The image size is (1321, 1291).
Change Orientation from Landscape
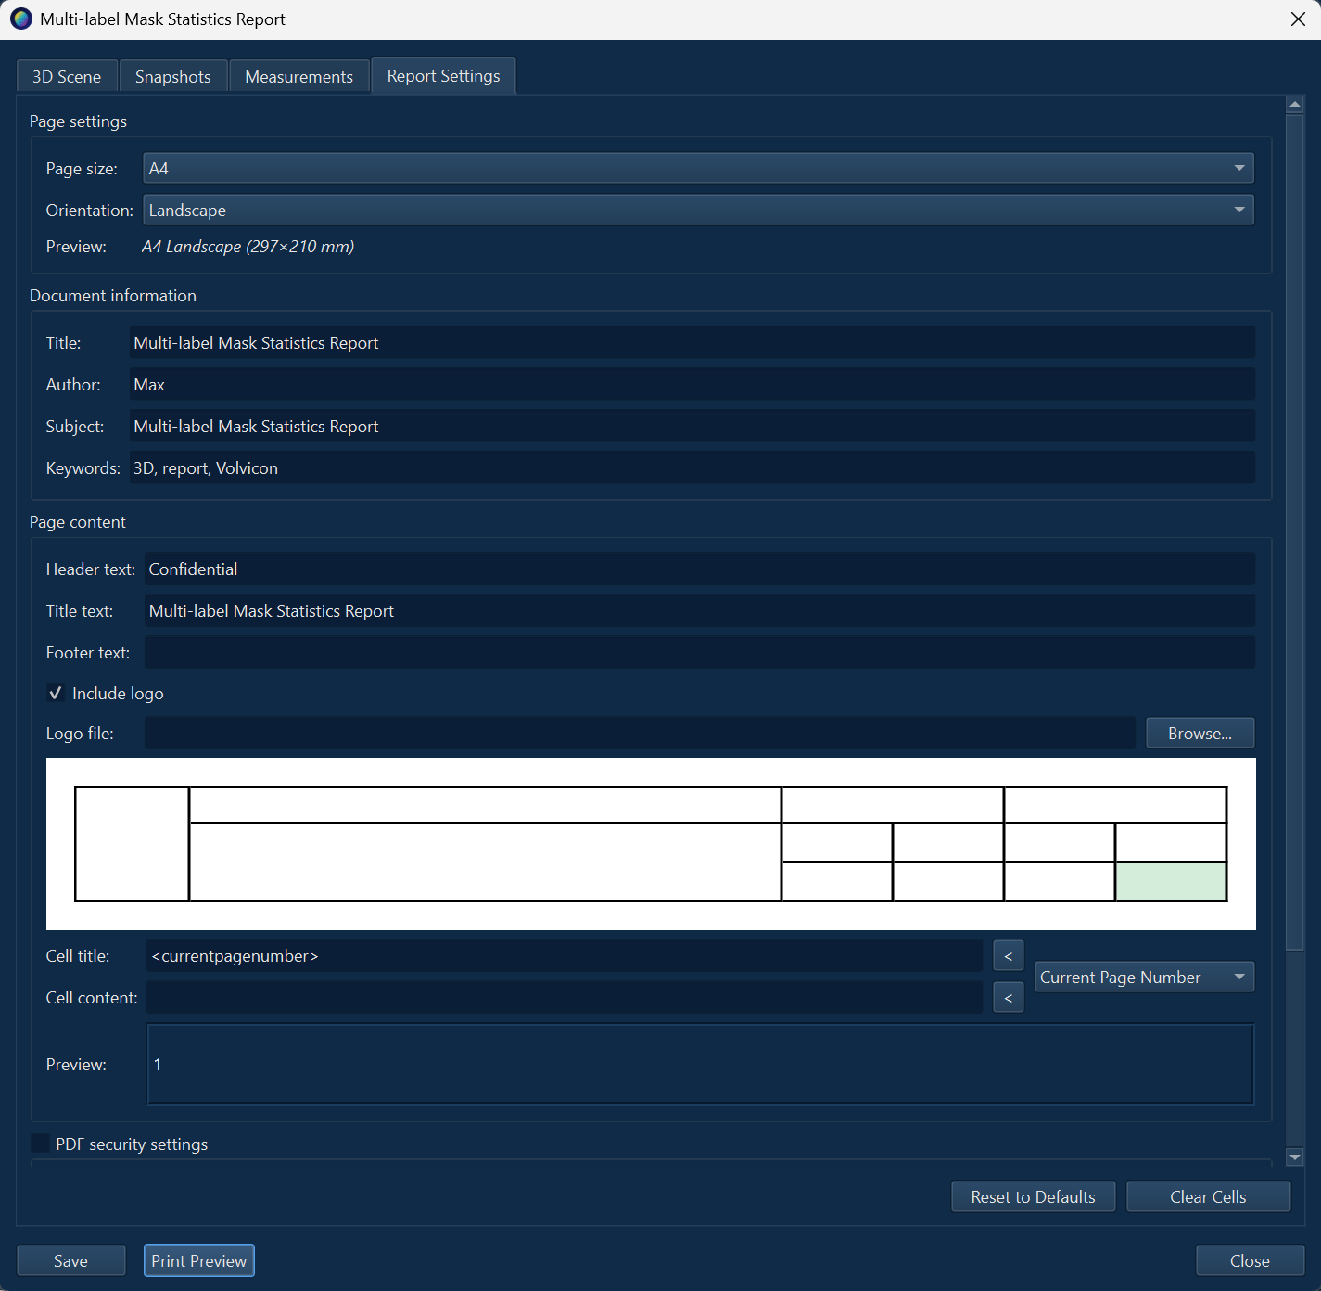(x=1238, y=210)
